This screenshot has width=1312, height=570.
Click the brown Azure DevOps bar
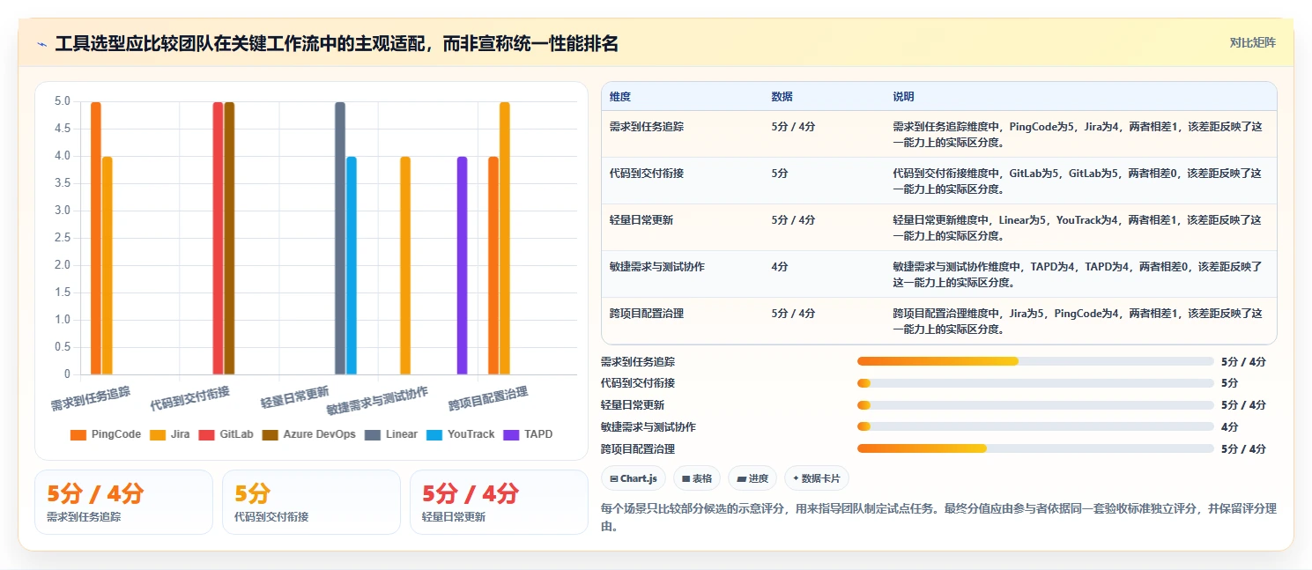click(x=229, y=238)
